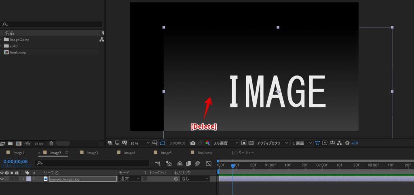Open the graph editor in timeline
Viewport: 414px width, 195px height.
click(209, 164)
